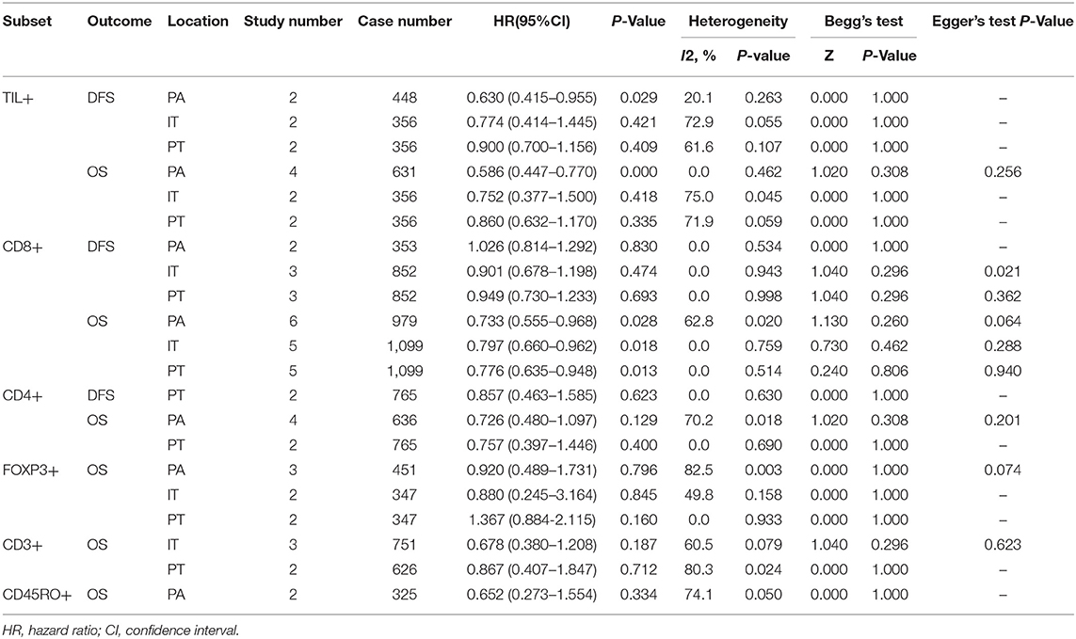Select the HR value '0.652 (0.273–1.554)'
This screenshot has height=639, width=1076.
(532, 595)
